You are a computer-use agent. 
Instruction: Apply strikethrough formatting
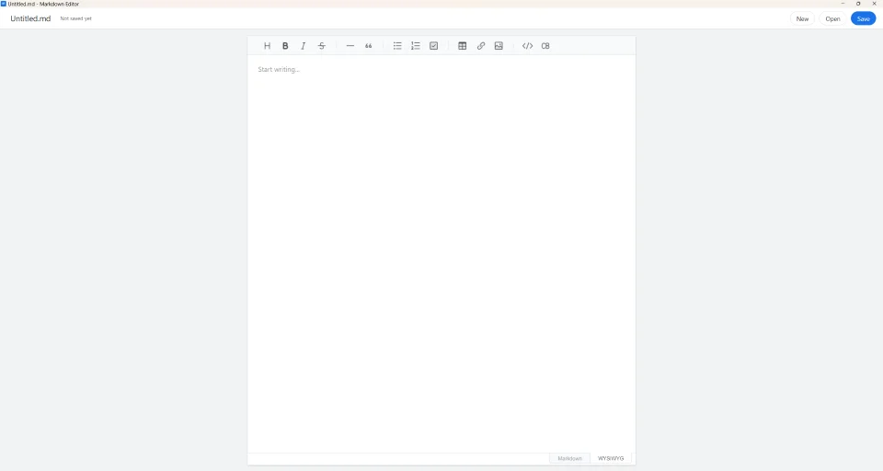[322, 46]
